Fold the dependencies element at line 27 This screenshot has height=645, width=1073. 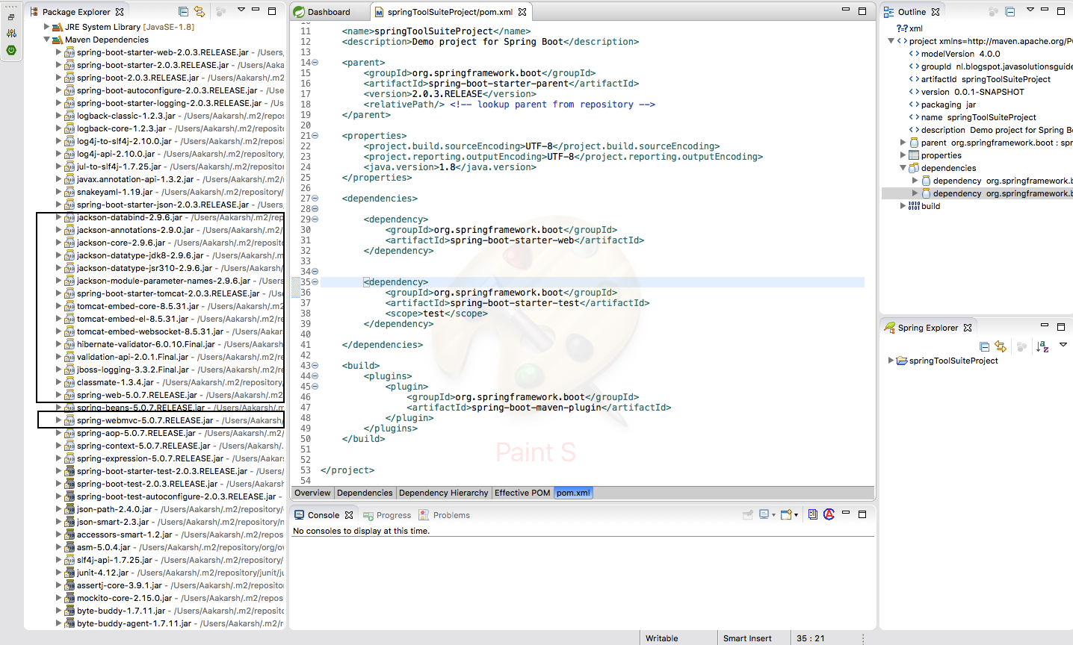tap(315, 199)
